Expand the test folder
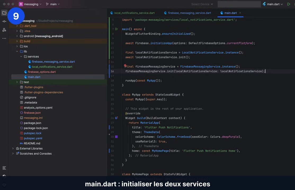This screenshot has height=190, width=295. [x=17, y=82]
